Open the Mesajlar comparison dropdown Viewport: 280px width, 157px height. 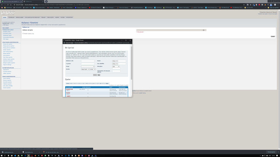click(115, 67)
